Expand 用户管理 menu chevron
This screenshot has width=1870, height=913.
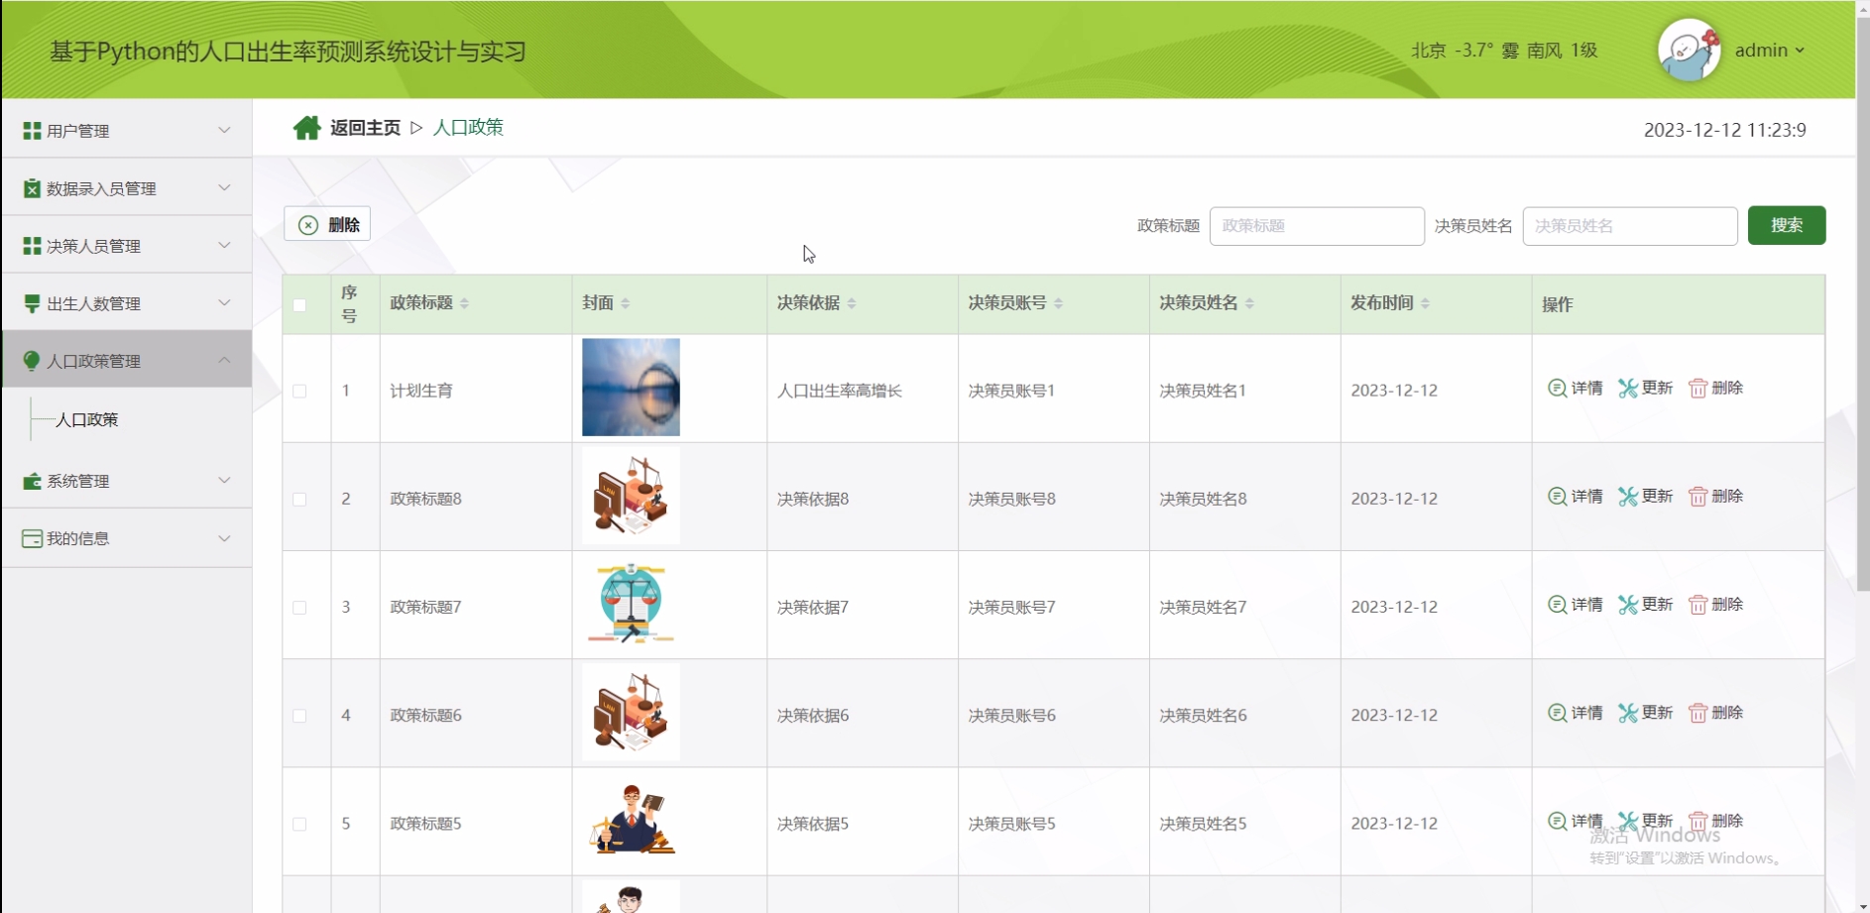[x=224, y=130]
